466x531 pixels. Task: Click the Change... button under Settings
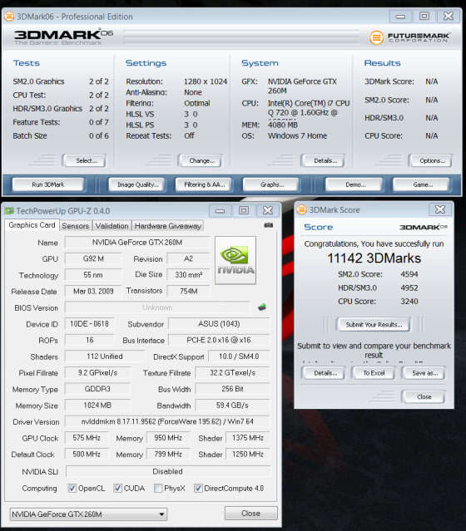[x=201, y=160]
